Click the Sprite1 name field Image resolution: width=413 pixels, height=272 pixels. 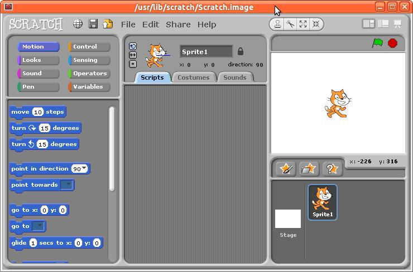coord(206,51)
